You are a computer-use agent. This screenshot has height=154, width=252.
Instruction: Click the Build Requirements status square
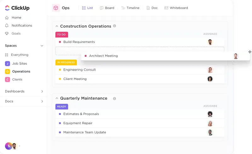60,42
